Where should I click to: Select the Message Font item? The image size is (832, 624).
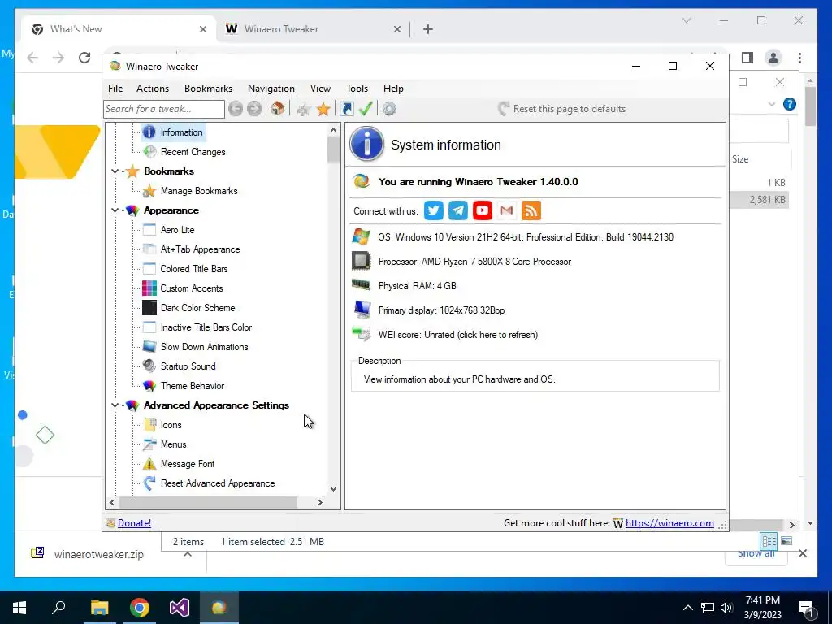click(x=188, y=464)
